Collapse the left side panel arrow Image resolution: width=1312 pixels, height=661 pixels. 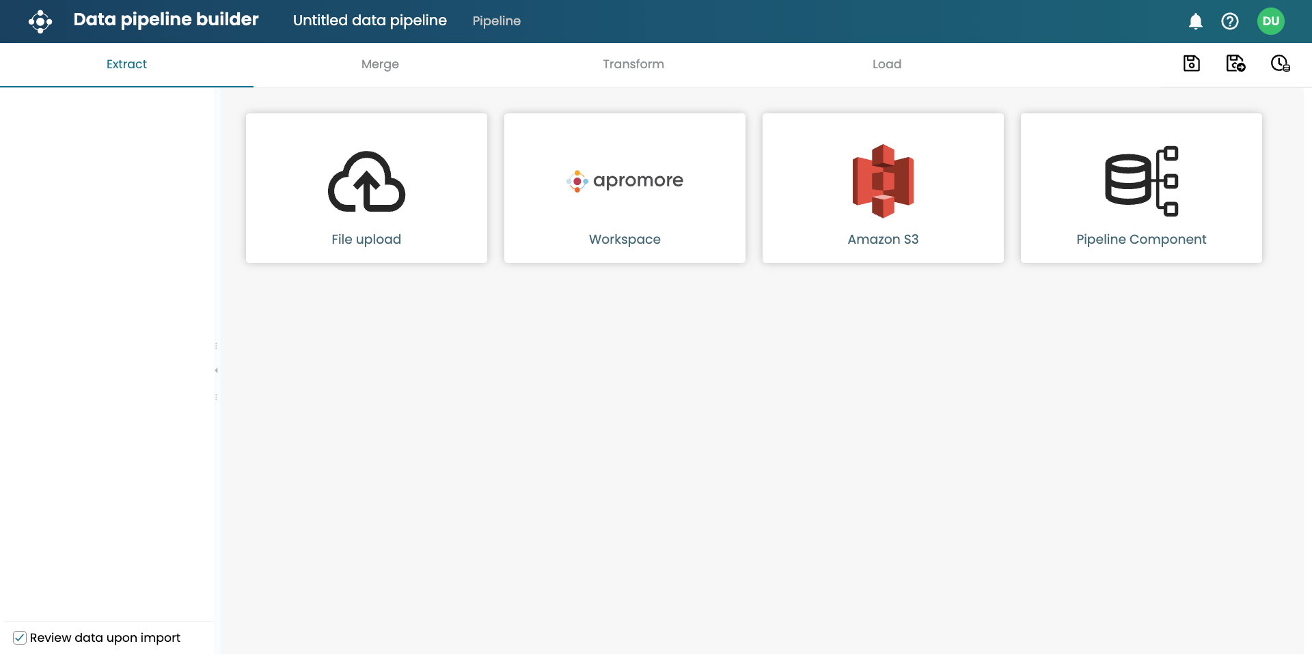click(x=216, y=371)
